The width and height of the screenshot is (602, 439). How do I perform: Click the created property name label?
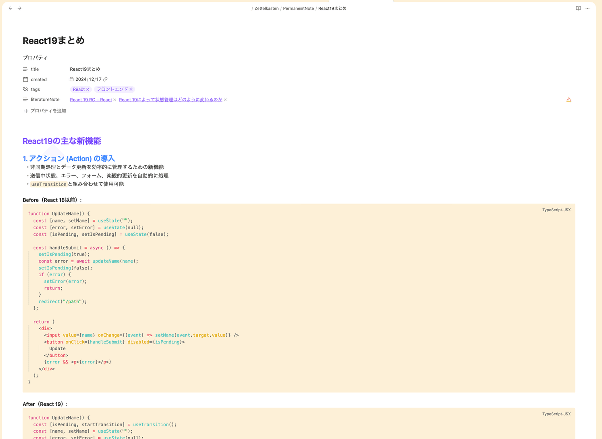pos(39,79)
